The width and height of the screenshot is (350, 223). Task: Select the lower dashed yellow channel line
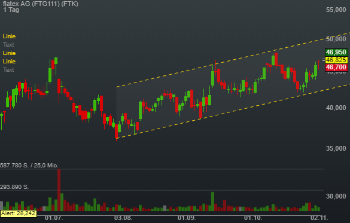[x=233, y=111]
